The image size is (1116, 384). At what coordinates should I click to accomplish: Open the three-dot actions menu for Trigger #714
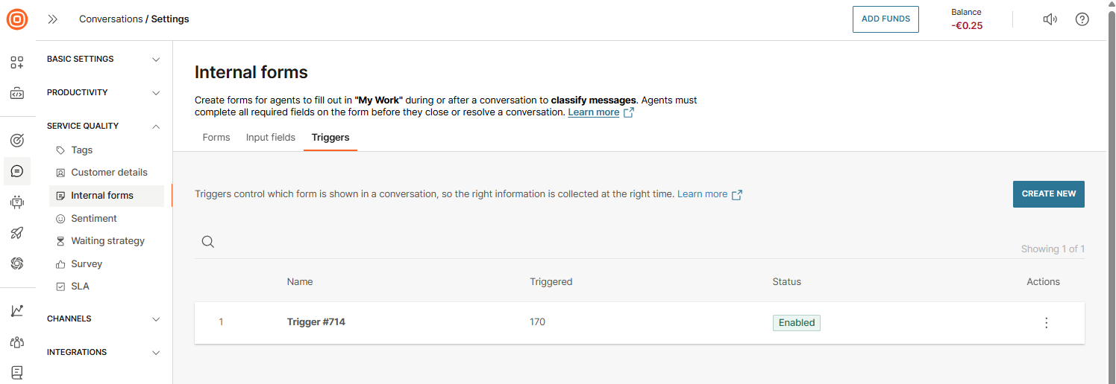[x=1046, y=323]
